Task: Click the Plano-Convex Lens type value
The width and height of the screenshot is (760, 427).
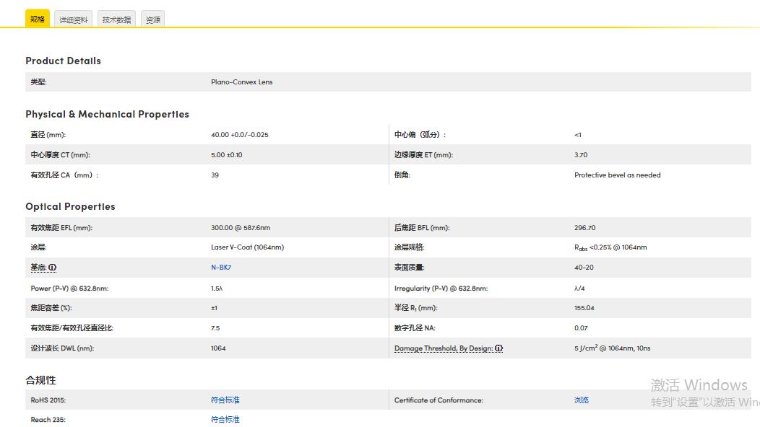Action: [242, 82]
